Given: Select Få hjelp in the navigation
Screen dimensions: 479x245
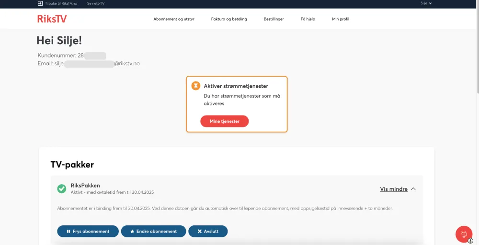Looking at the screenshot, I should coord(308,19).
